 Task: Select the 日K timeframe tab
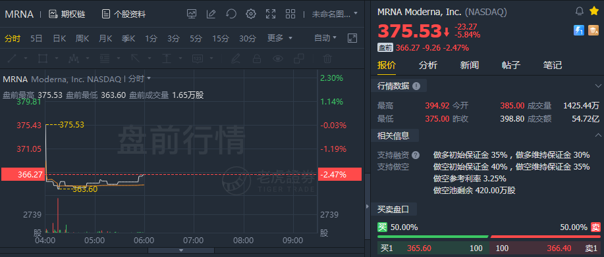click(x=59, y=38)
